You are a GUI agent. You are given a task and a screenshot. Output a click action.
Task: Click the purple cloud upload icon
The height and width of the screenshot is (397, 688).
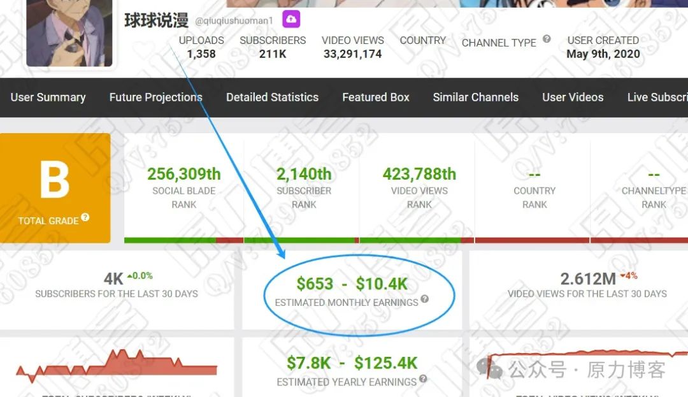290,20
